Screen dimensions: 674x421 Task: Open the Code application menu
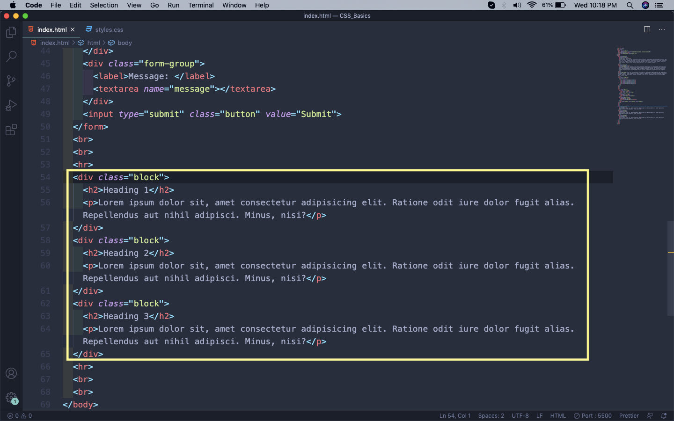pyautogui.click(x=34, y=5)
